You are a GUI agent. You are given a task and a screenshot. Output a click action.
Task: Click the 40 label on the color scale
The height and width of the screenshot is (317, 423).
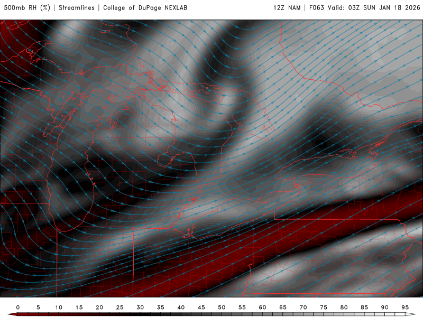pyautogui.click(x=181, y=307)
